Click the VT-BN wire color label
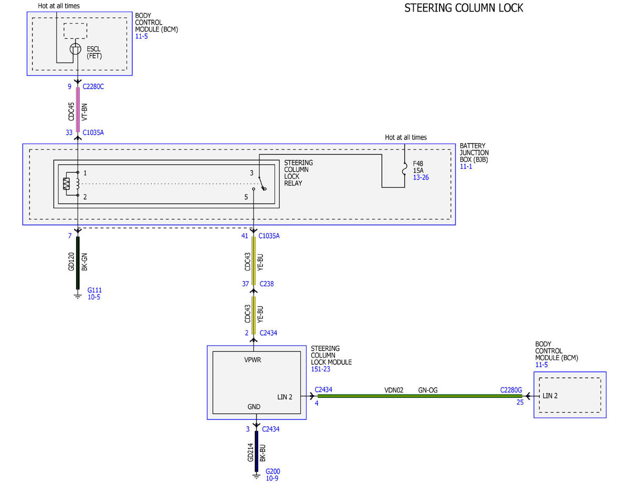The width and height of the screenshot is (630, 486). pos(84,111)
